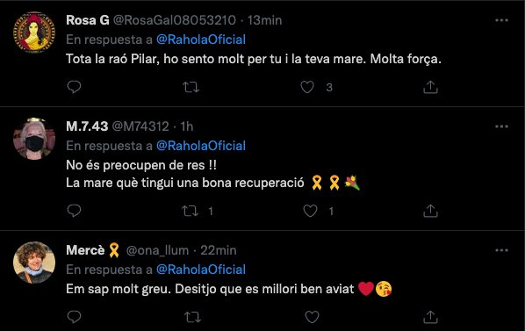Share M.7.43's tweet
Viewport: 525px width, 331px height.
(430, 211)
